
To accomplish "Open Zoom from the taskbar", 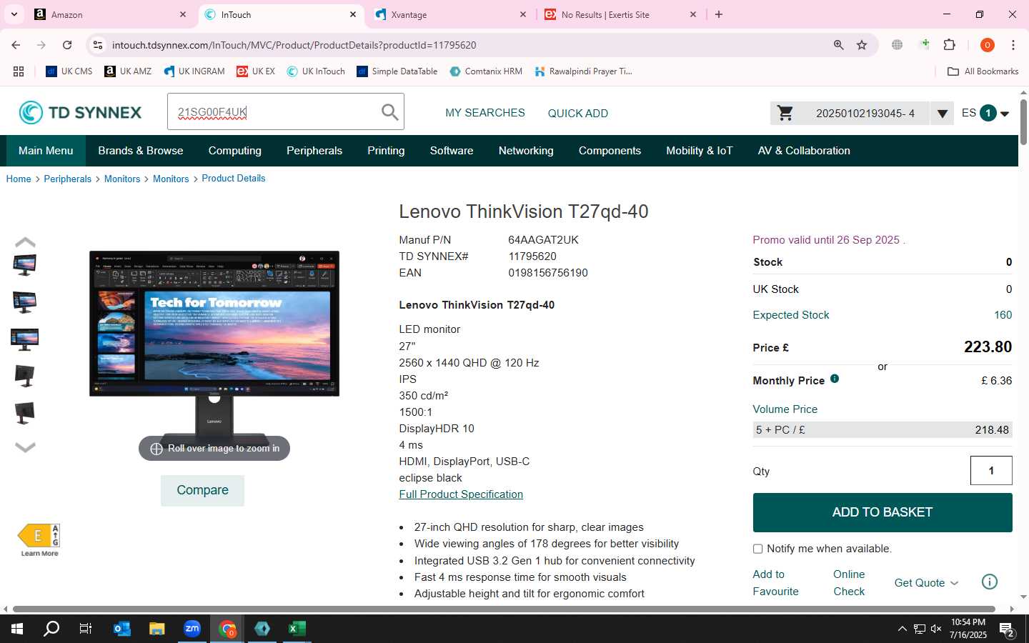I will (192, 629).
